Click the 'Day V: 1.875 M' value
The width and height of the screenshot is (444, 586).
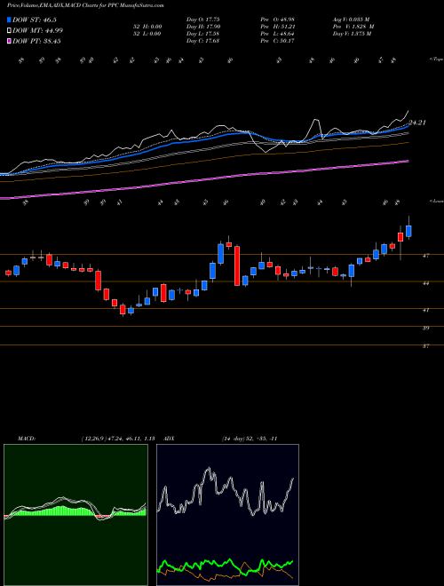(352, 34)
